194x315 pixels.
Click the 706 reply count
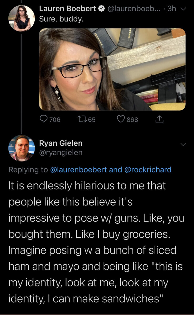(55, 120)
